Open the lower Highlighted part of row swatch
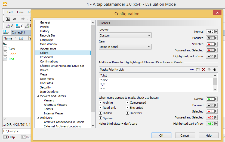Image resolution: width=225 pixels, height=142 pixels. 212,124
